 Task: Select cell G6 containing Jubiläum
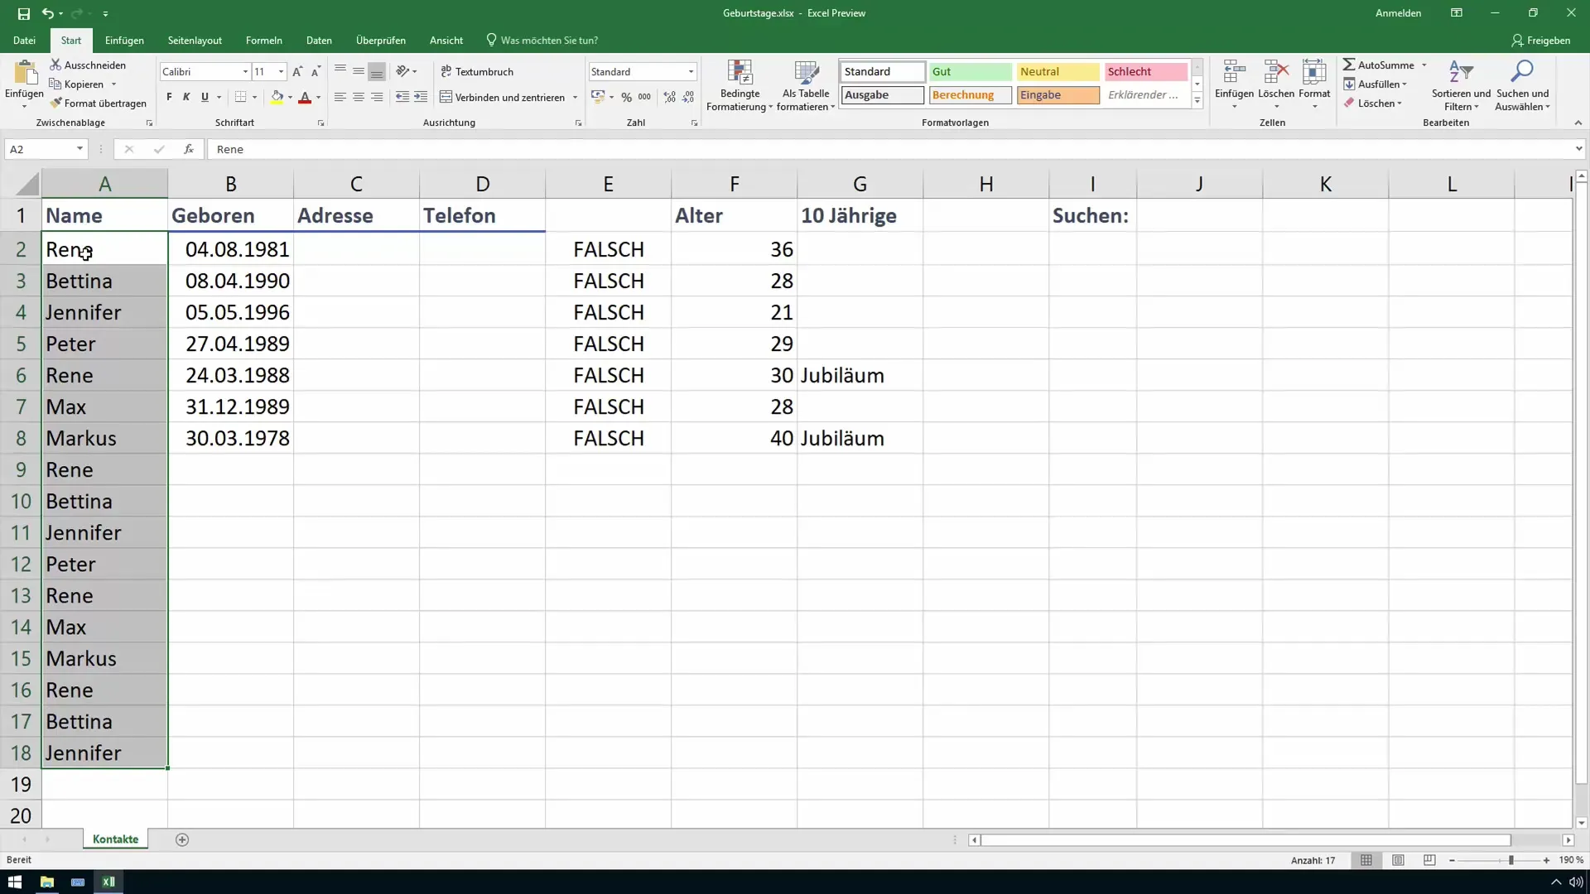[x=860, y=375]
